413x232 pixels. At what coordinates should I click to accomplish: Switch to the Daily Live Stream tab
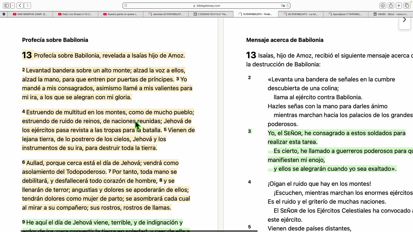[x=75, y=14]
